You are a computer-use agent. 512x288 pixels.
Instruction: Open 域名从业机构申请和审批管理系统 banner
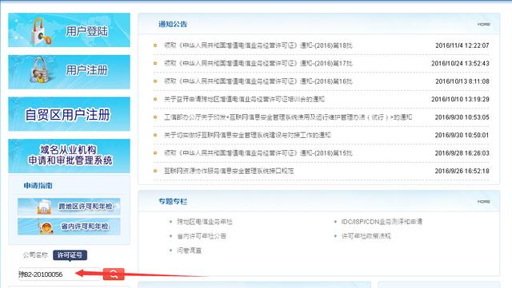pos(69,156)
